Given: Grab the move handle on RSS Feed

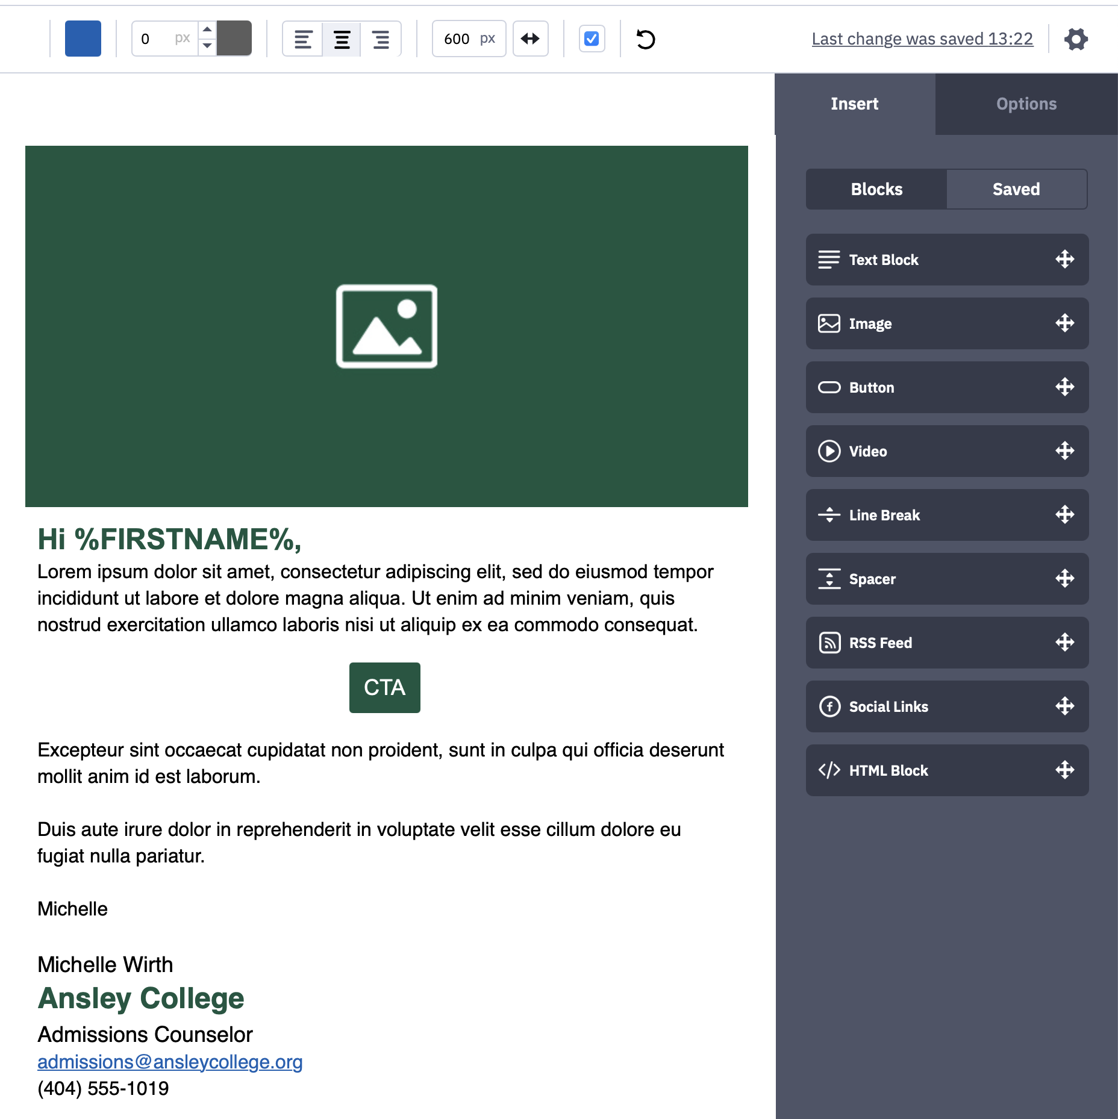Looking at the screenshot, I should coord(1065,643).
